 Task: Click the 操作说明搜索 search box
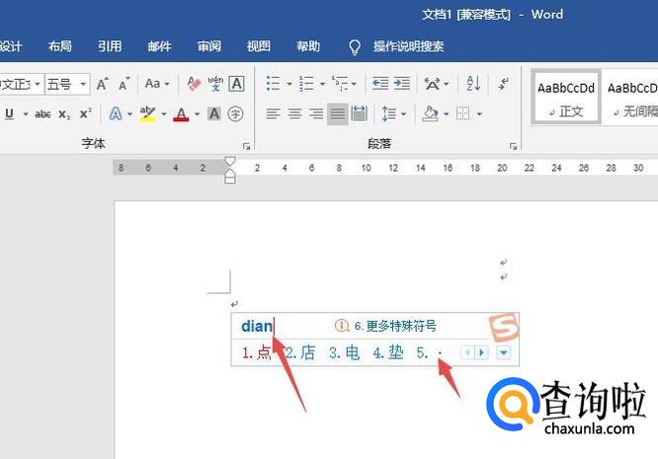pos(408,46)
